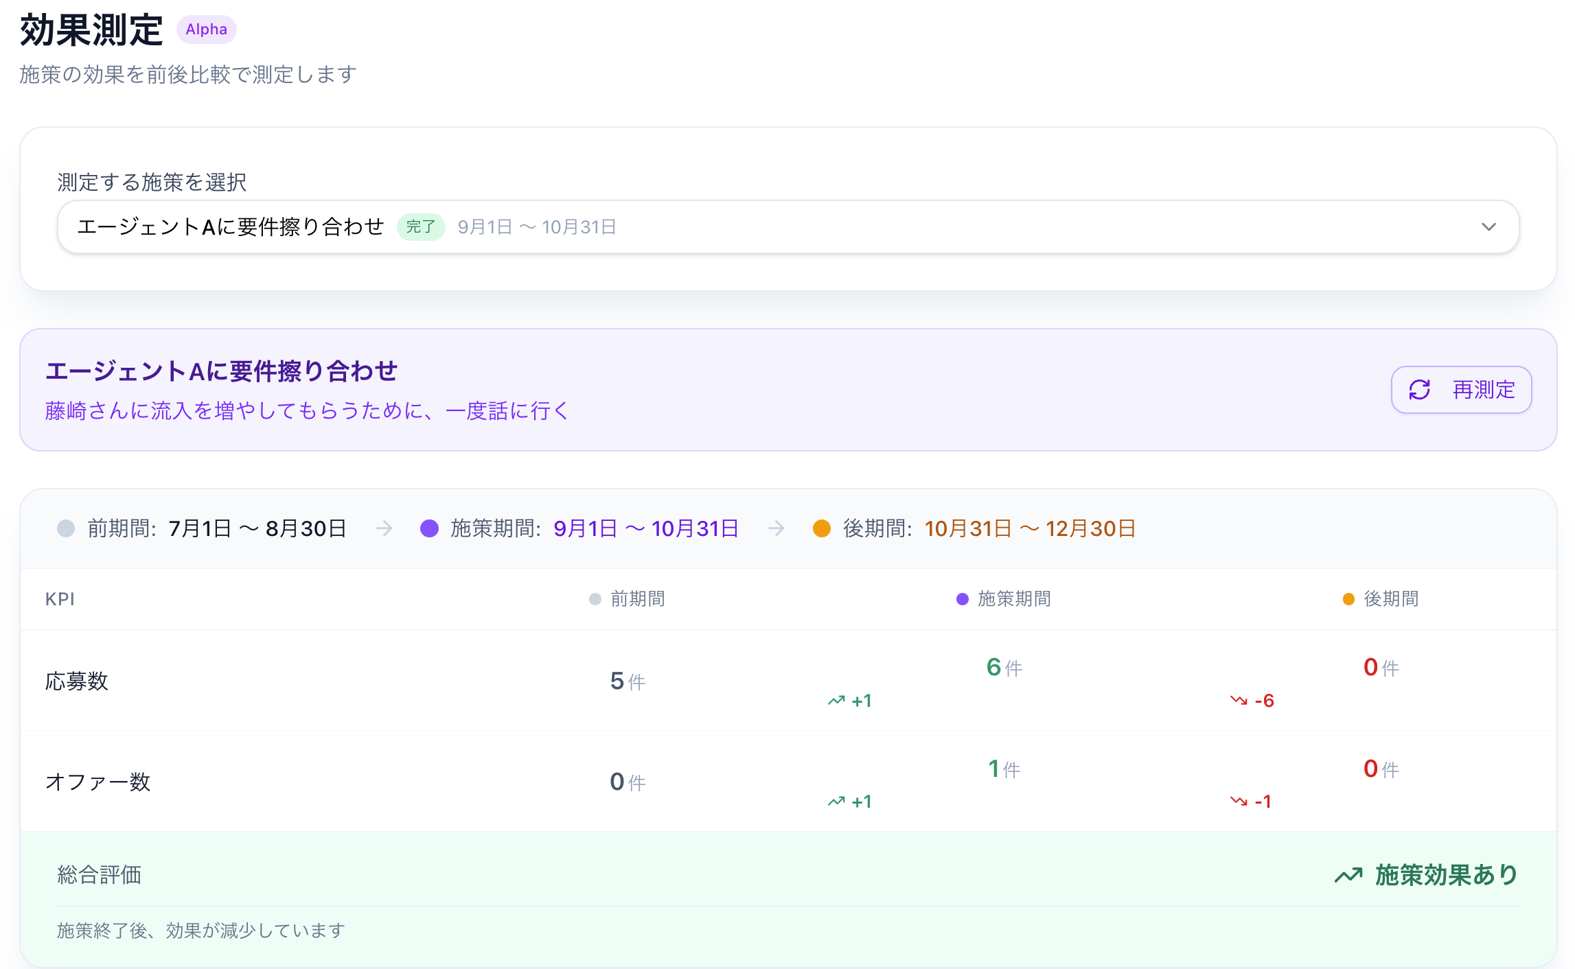Click the arrow between 前期間 and 施策期間 dates
The height and width of the screenshot is (969, 1575).
384,528
